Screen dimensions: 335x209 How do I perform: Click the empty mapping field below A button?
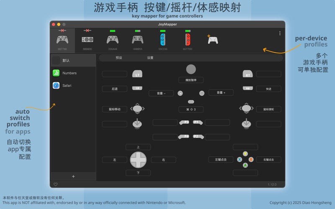pyautogui.click(x=245, y=173)
